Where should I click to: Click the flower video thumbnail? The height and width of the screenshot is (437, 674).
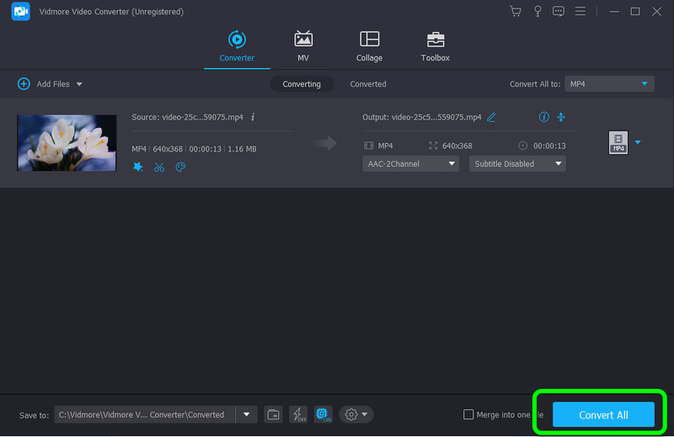pos(67,143)
